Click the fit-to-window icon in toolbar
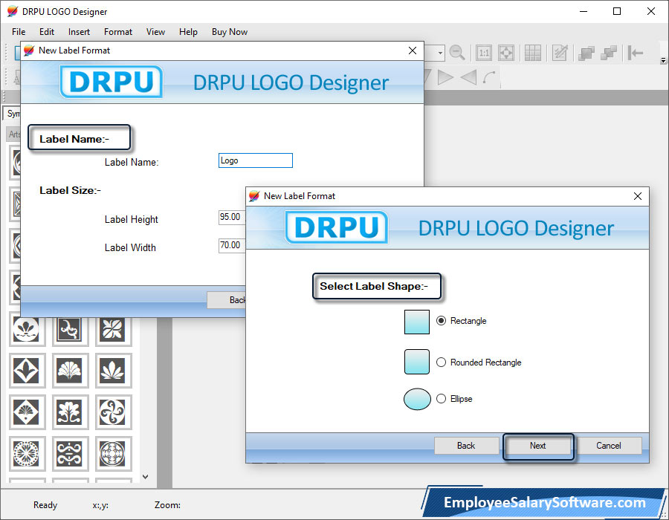 pyautogui.click(x=506, y=53)
